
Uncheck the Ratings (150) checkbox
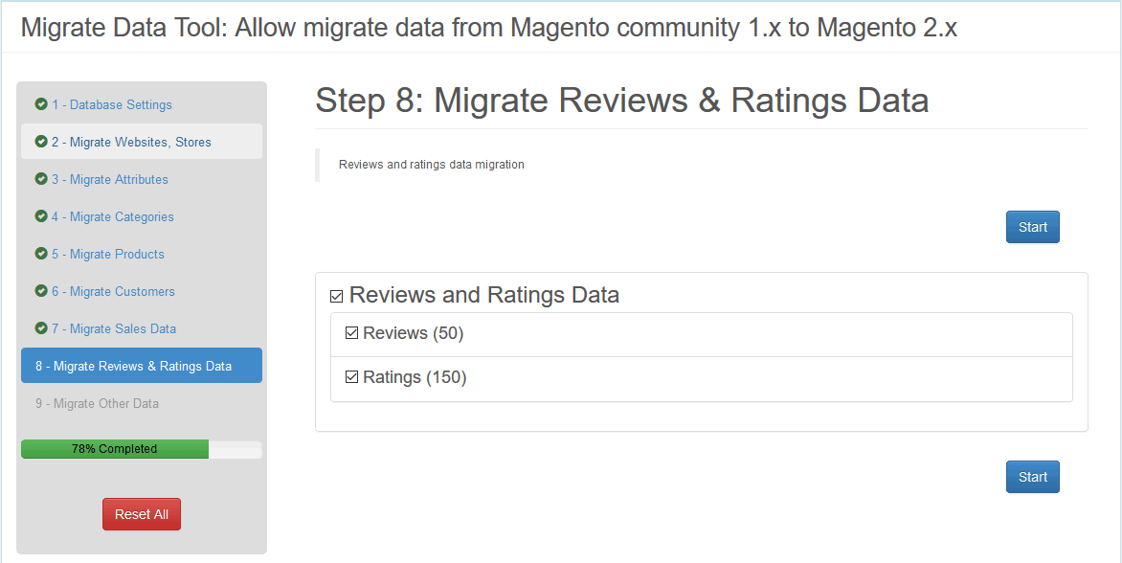point(351,377)
